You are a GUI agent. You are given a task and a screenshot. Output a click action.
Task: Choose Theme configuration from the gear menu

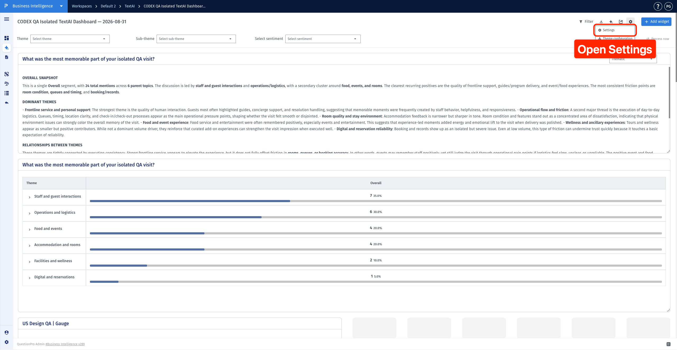point(615,38)
